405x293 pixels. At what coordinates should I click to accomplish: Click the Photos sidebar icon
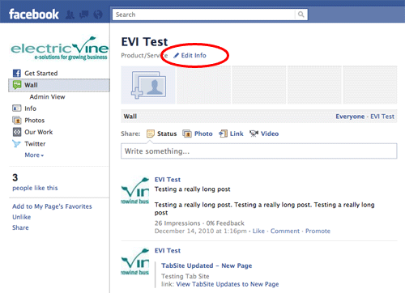click(17, 120)
